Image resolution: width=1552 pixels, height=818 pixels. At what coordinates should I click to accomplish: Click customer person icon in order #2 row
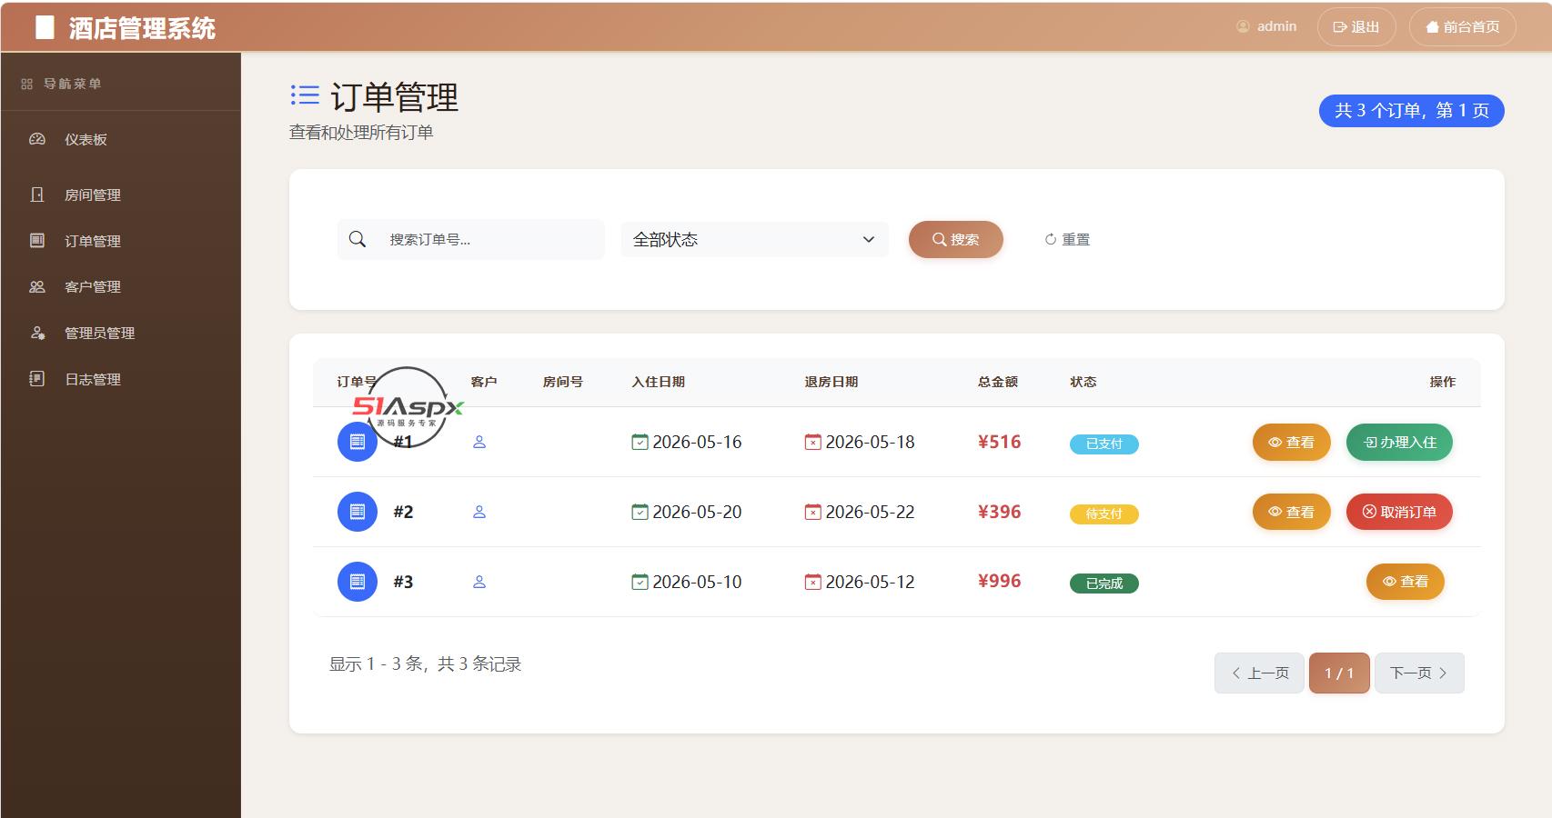point(479,512)
